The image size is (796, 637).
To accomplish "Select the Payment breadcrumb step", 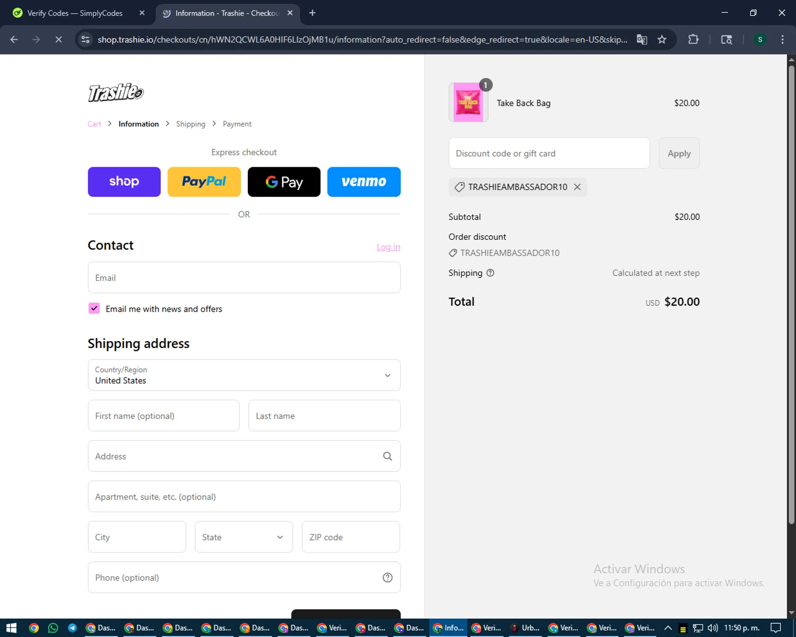I will click(237, 124).
